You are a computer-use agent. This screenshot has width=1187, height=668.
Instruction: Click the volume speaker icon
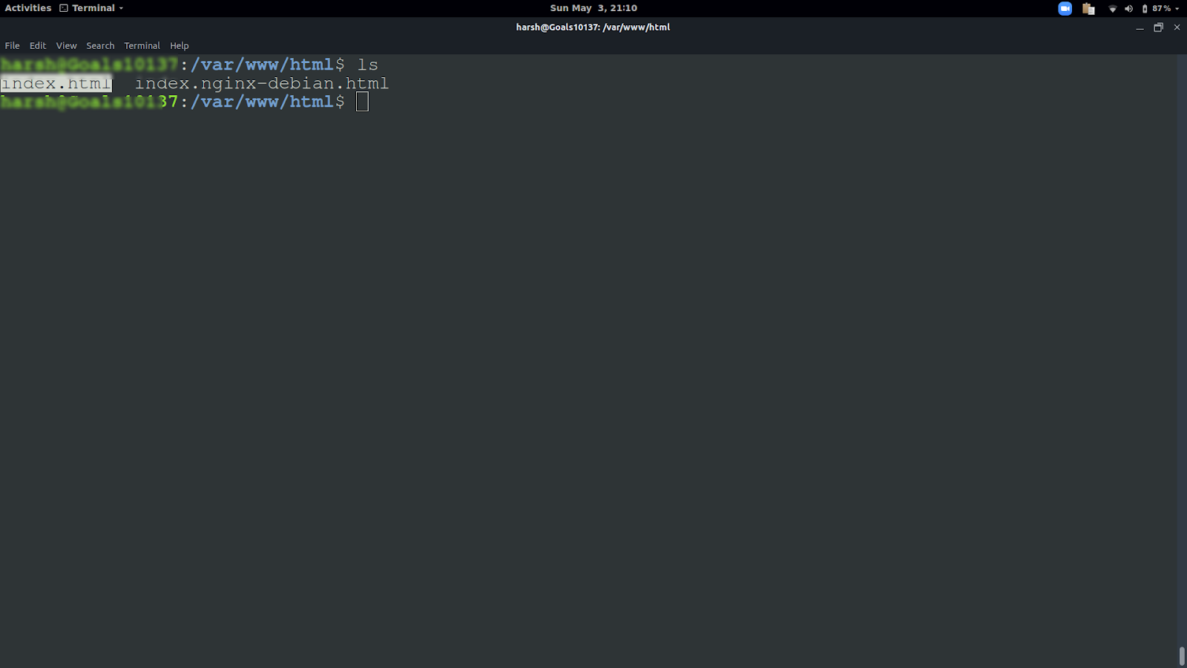tap(1128, 9)
